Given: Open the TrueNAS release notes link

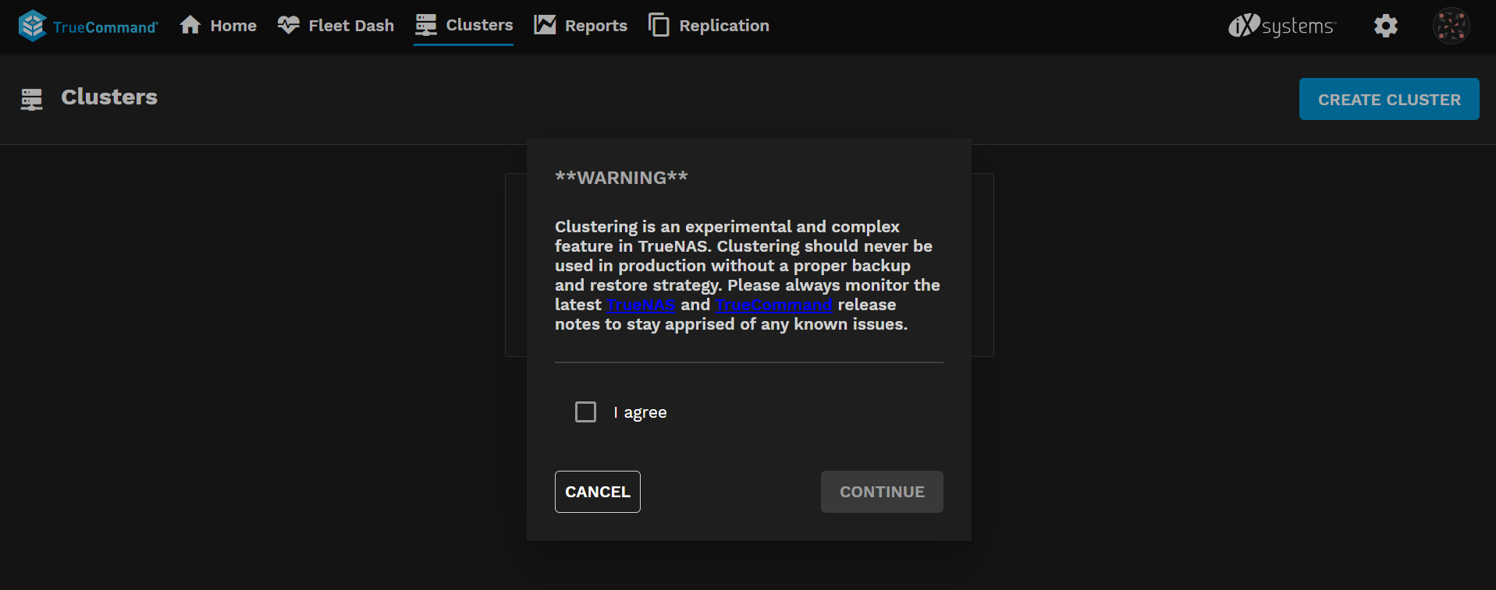Looking at the screenshot, I should pos(641,305).
